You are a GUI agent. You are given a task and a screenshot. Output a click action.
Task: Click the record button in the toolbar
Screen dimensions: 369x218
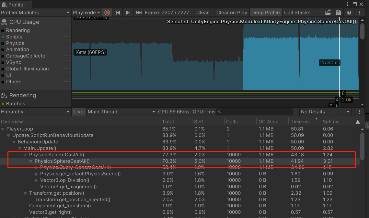click(x=107, y=12)
